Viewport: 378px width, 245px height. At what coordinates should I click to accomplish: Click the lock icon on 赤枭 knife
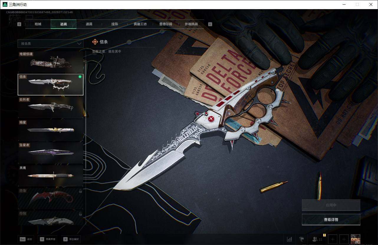(80, 191)
